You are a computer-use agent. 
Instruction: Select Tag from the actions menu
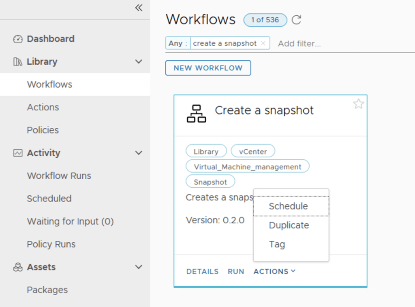(277, 244)
